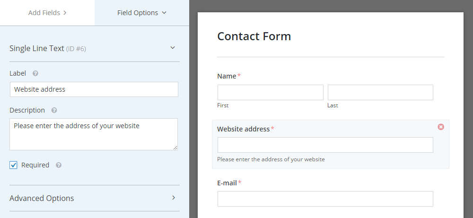Screen dimensions: 473x218
Task: Collapse the Single Line Text section chevron
Action: click(173, 48)
